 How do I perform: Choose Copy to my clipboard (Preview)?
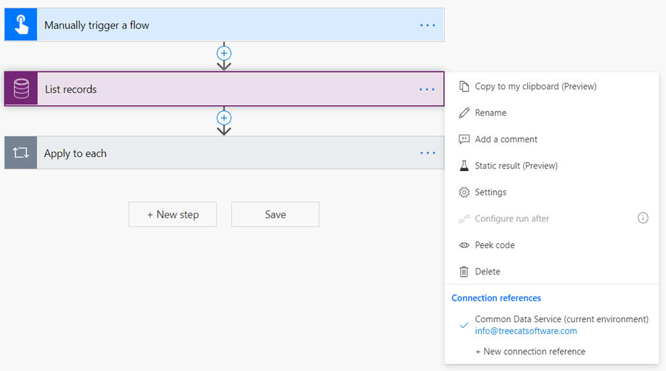[x=535, y=87]
